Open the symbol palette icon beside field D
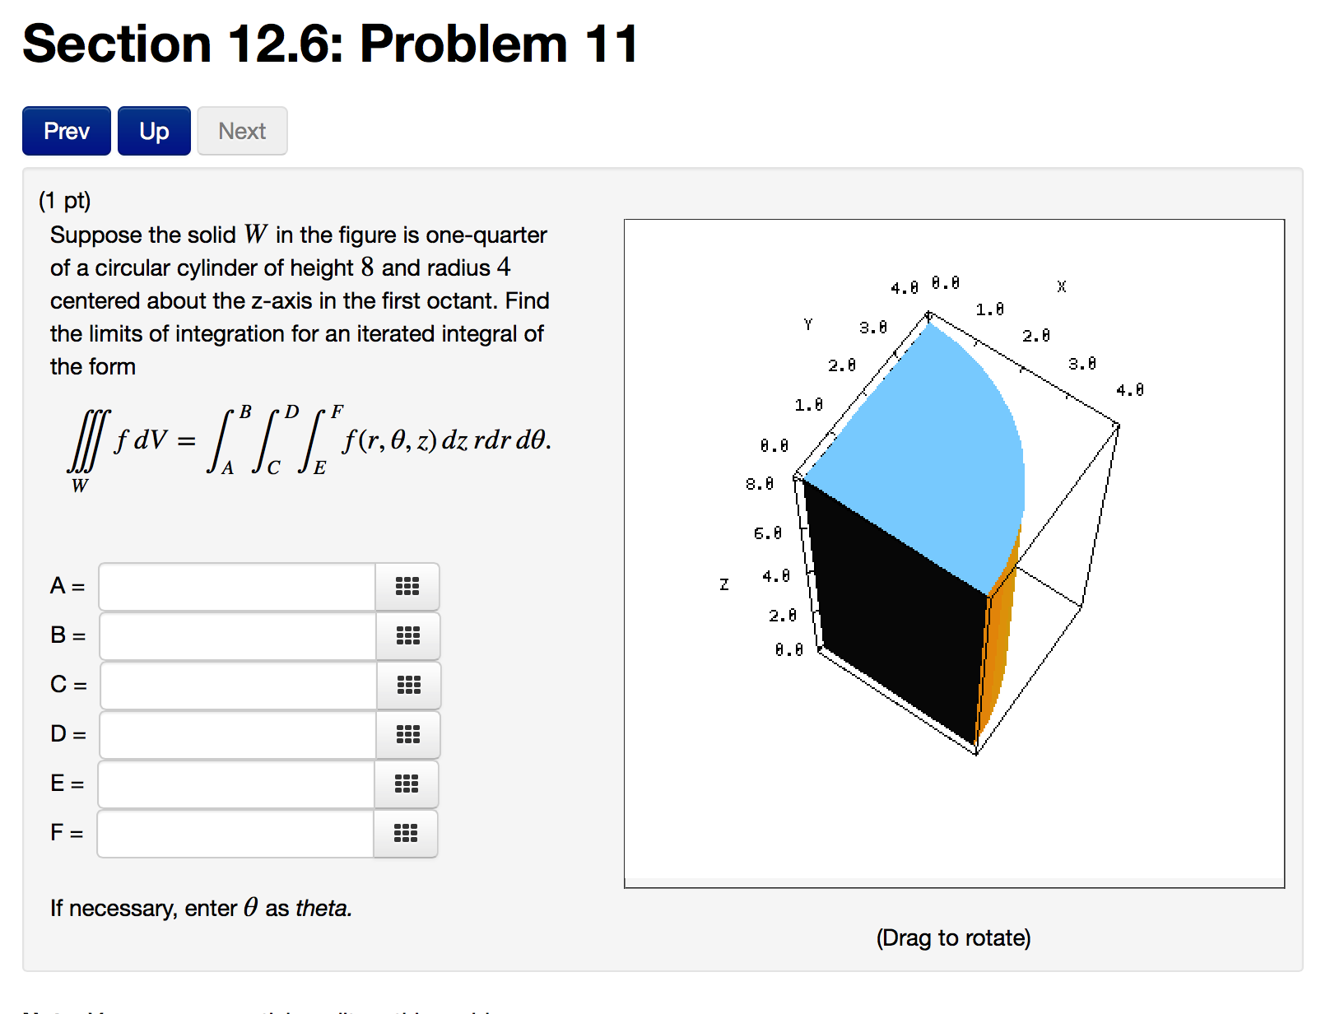Viewport: 1335px width, 1014px height. tap(408, 735)
